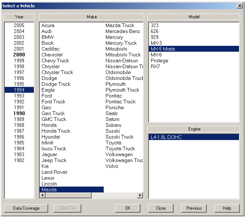Screen dimensions: 246x217
Task: Choose Subaru make
Action: coord(113,125)
